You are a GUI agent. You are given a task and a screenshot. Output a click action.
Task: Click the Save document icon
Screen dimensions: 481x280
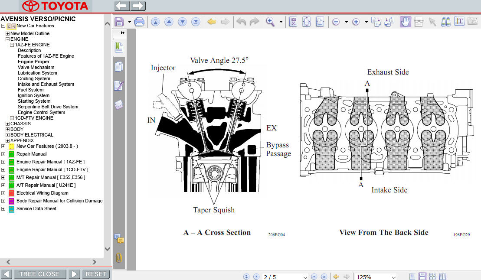point(119,22)
